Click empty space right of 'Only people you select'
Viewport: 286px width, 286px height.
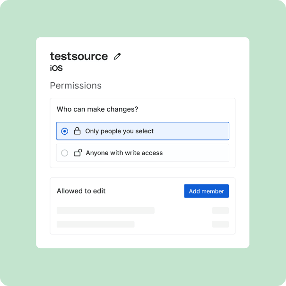194,131
